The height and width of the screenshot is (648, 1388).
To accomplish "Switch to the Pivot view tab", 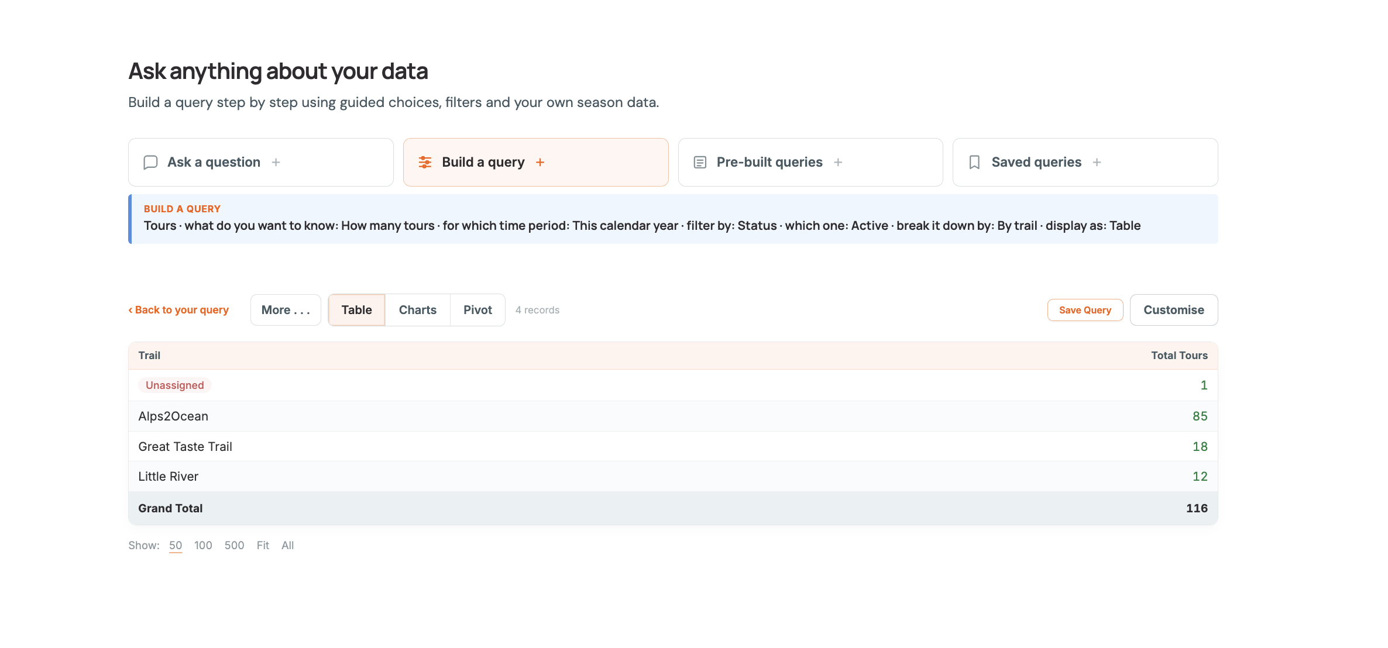I will coord(477,310).
